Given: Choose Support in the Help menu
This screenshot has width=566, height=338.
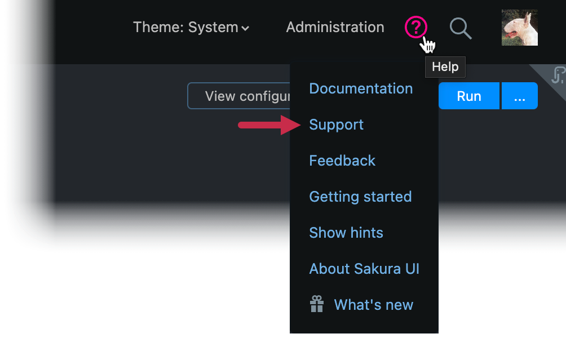Looking at the screenshot, I should point(337,124).
